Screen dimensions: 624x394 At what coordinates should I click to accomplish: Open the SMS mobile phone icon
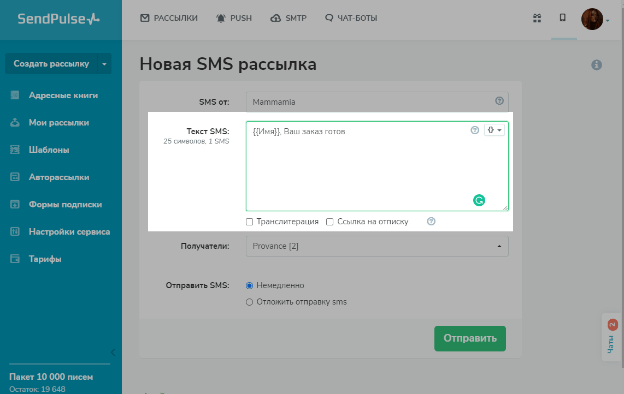pos(562,18)
